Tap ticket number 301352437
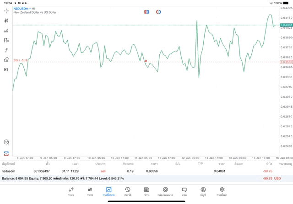Image resolution: width=293 pixels, height=204 pixels. click(x=42, y=171)
